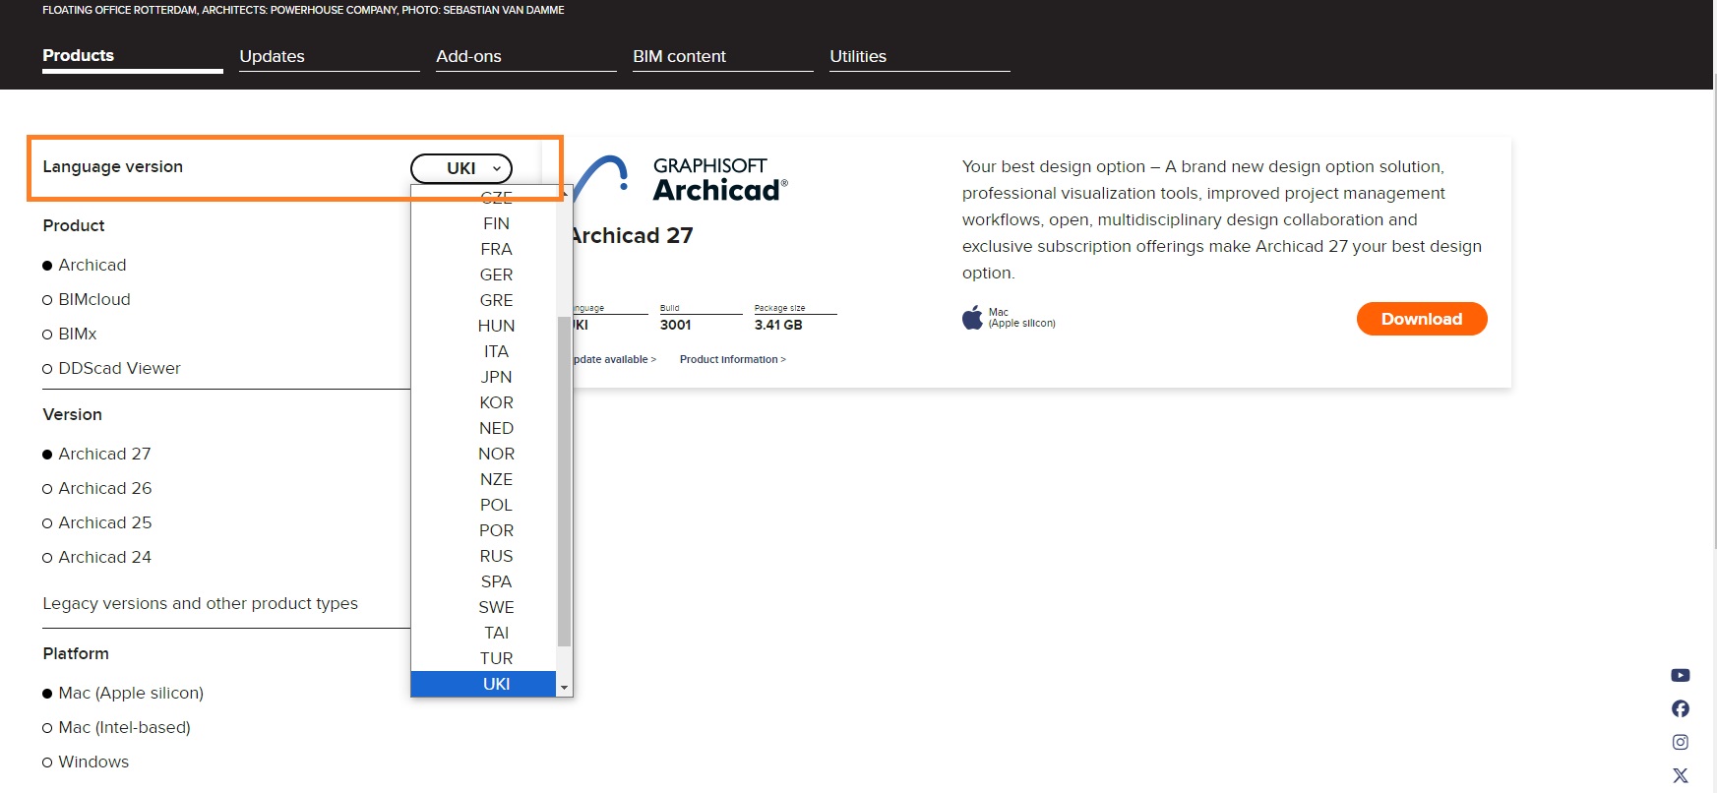This screenshot has width=1717, height=793.
Task: Open the YouTube social icon
Action: coord(1681,675)
